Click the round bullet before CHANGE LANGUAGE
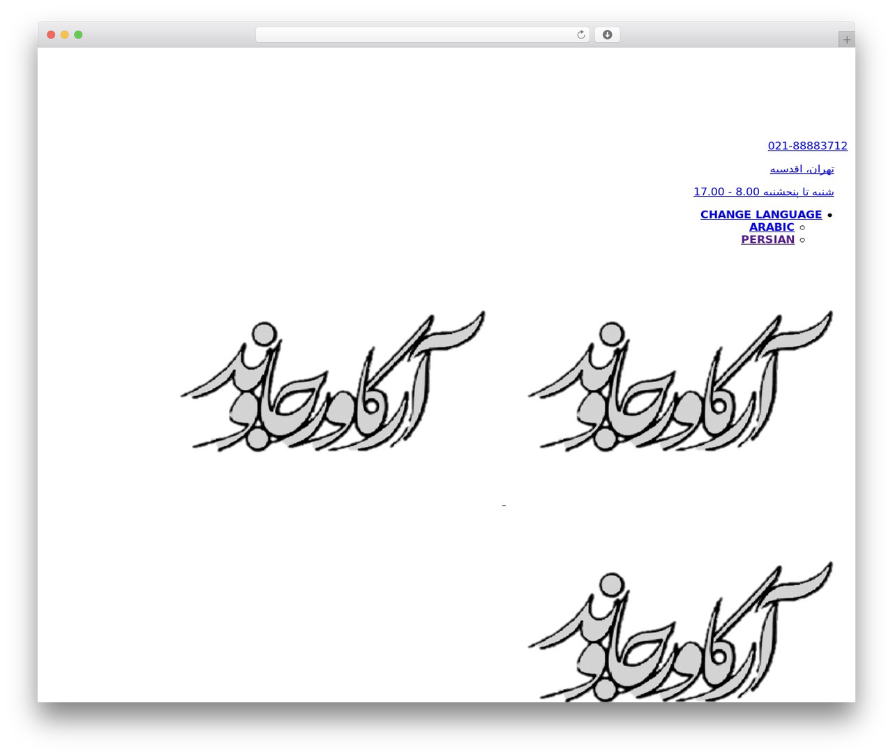The height and width of the screenshot is (756, 893). 829,215
